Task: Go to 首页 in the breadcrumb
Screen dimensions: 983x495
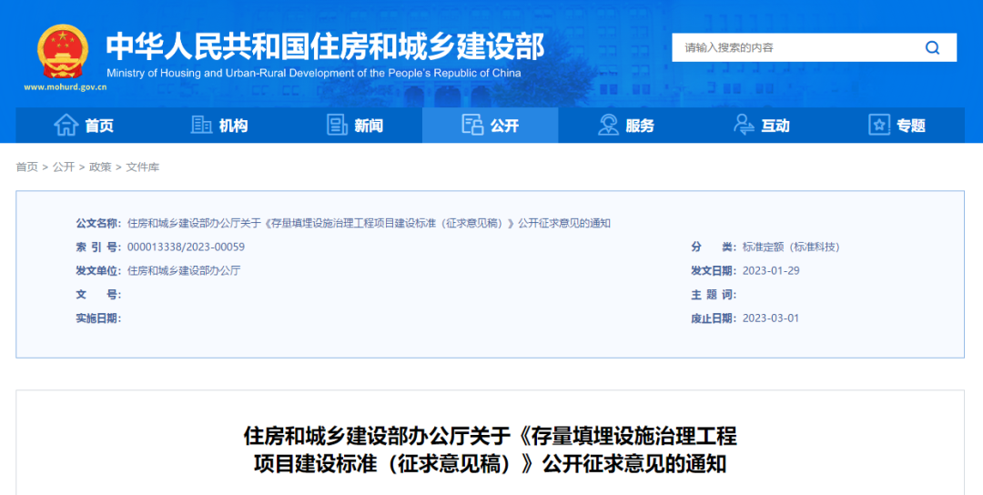Action: click(x=26, y=167)
